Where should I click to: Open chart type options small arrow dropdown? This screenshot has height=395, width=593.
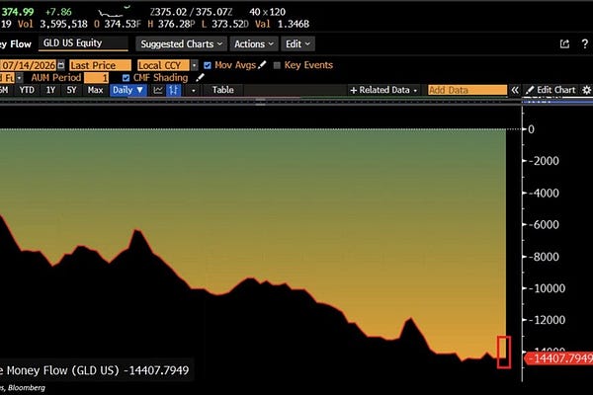coord(194,90)
